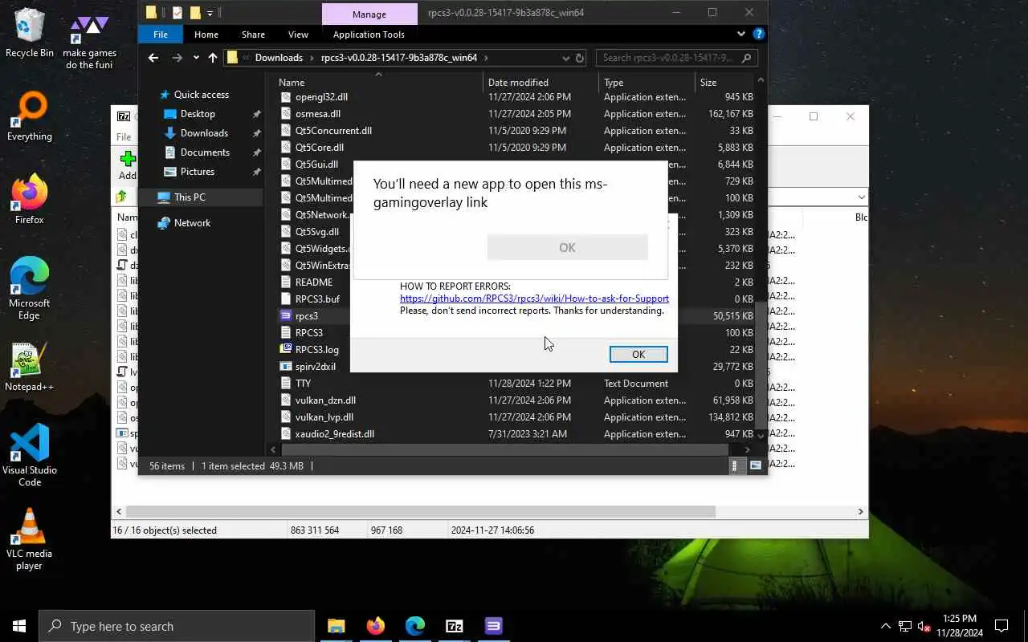
Task: Select the spirv2dxil file icon
Action: [285, 366]
